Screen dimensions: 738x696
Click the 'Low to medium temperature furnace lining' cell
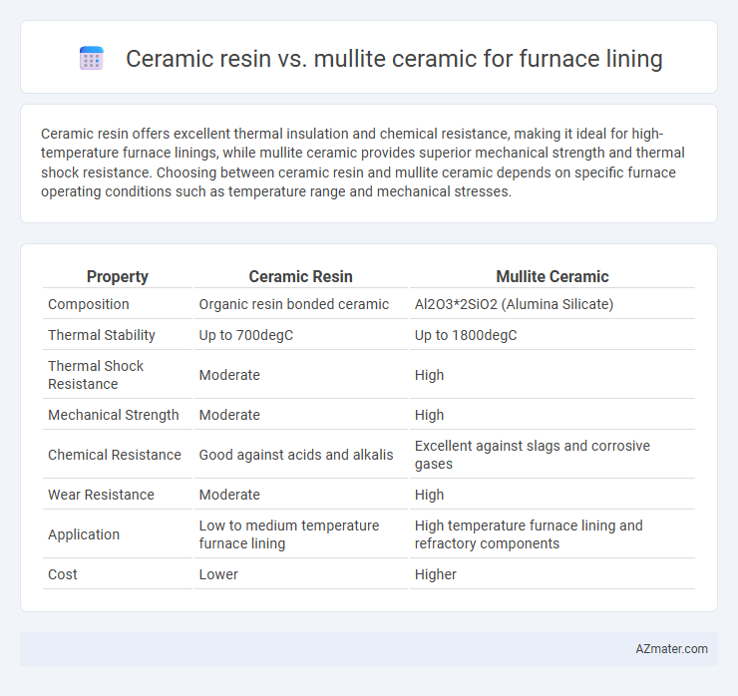tap(289, 534)
